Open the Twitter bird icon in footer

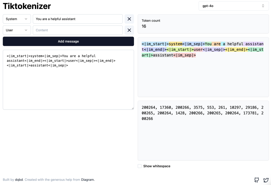tap(266, 180)
